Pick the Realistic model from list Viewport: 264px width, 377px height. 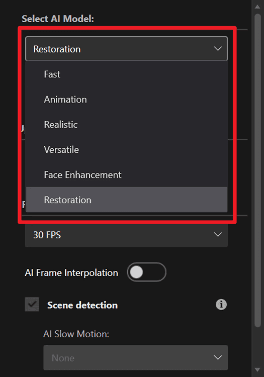coord(127,124)
